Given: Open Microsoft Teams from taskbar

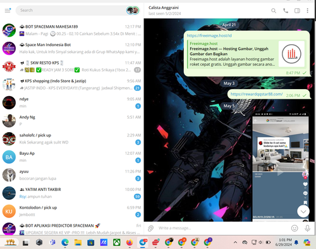Looking at the screenshot, I should tap(52, 243).
